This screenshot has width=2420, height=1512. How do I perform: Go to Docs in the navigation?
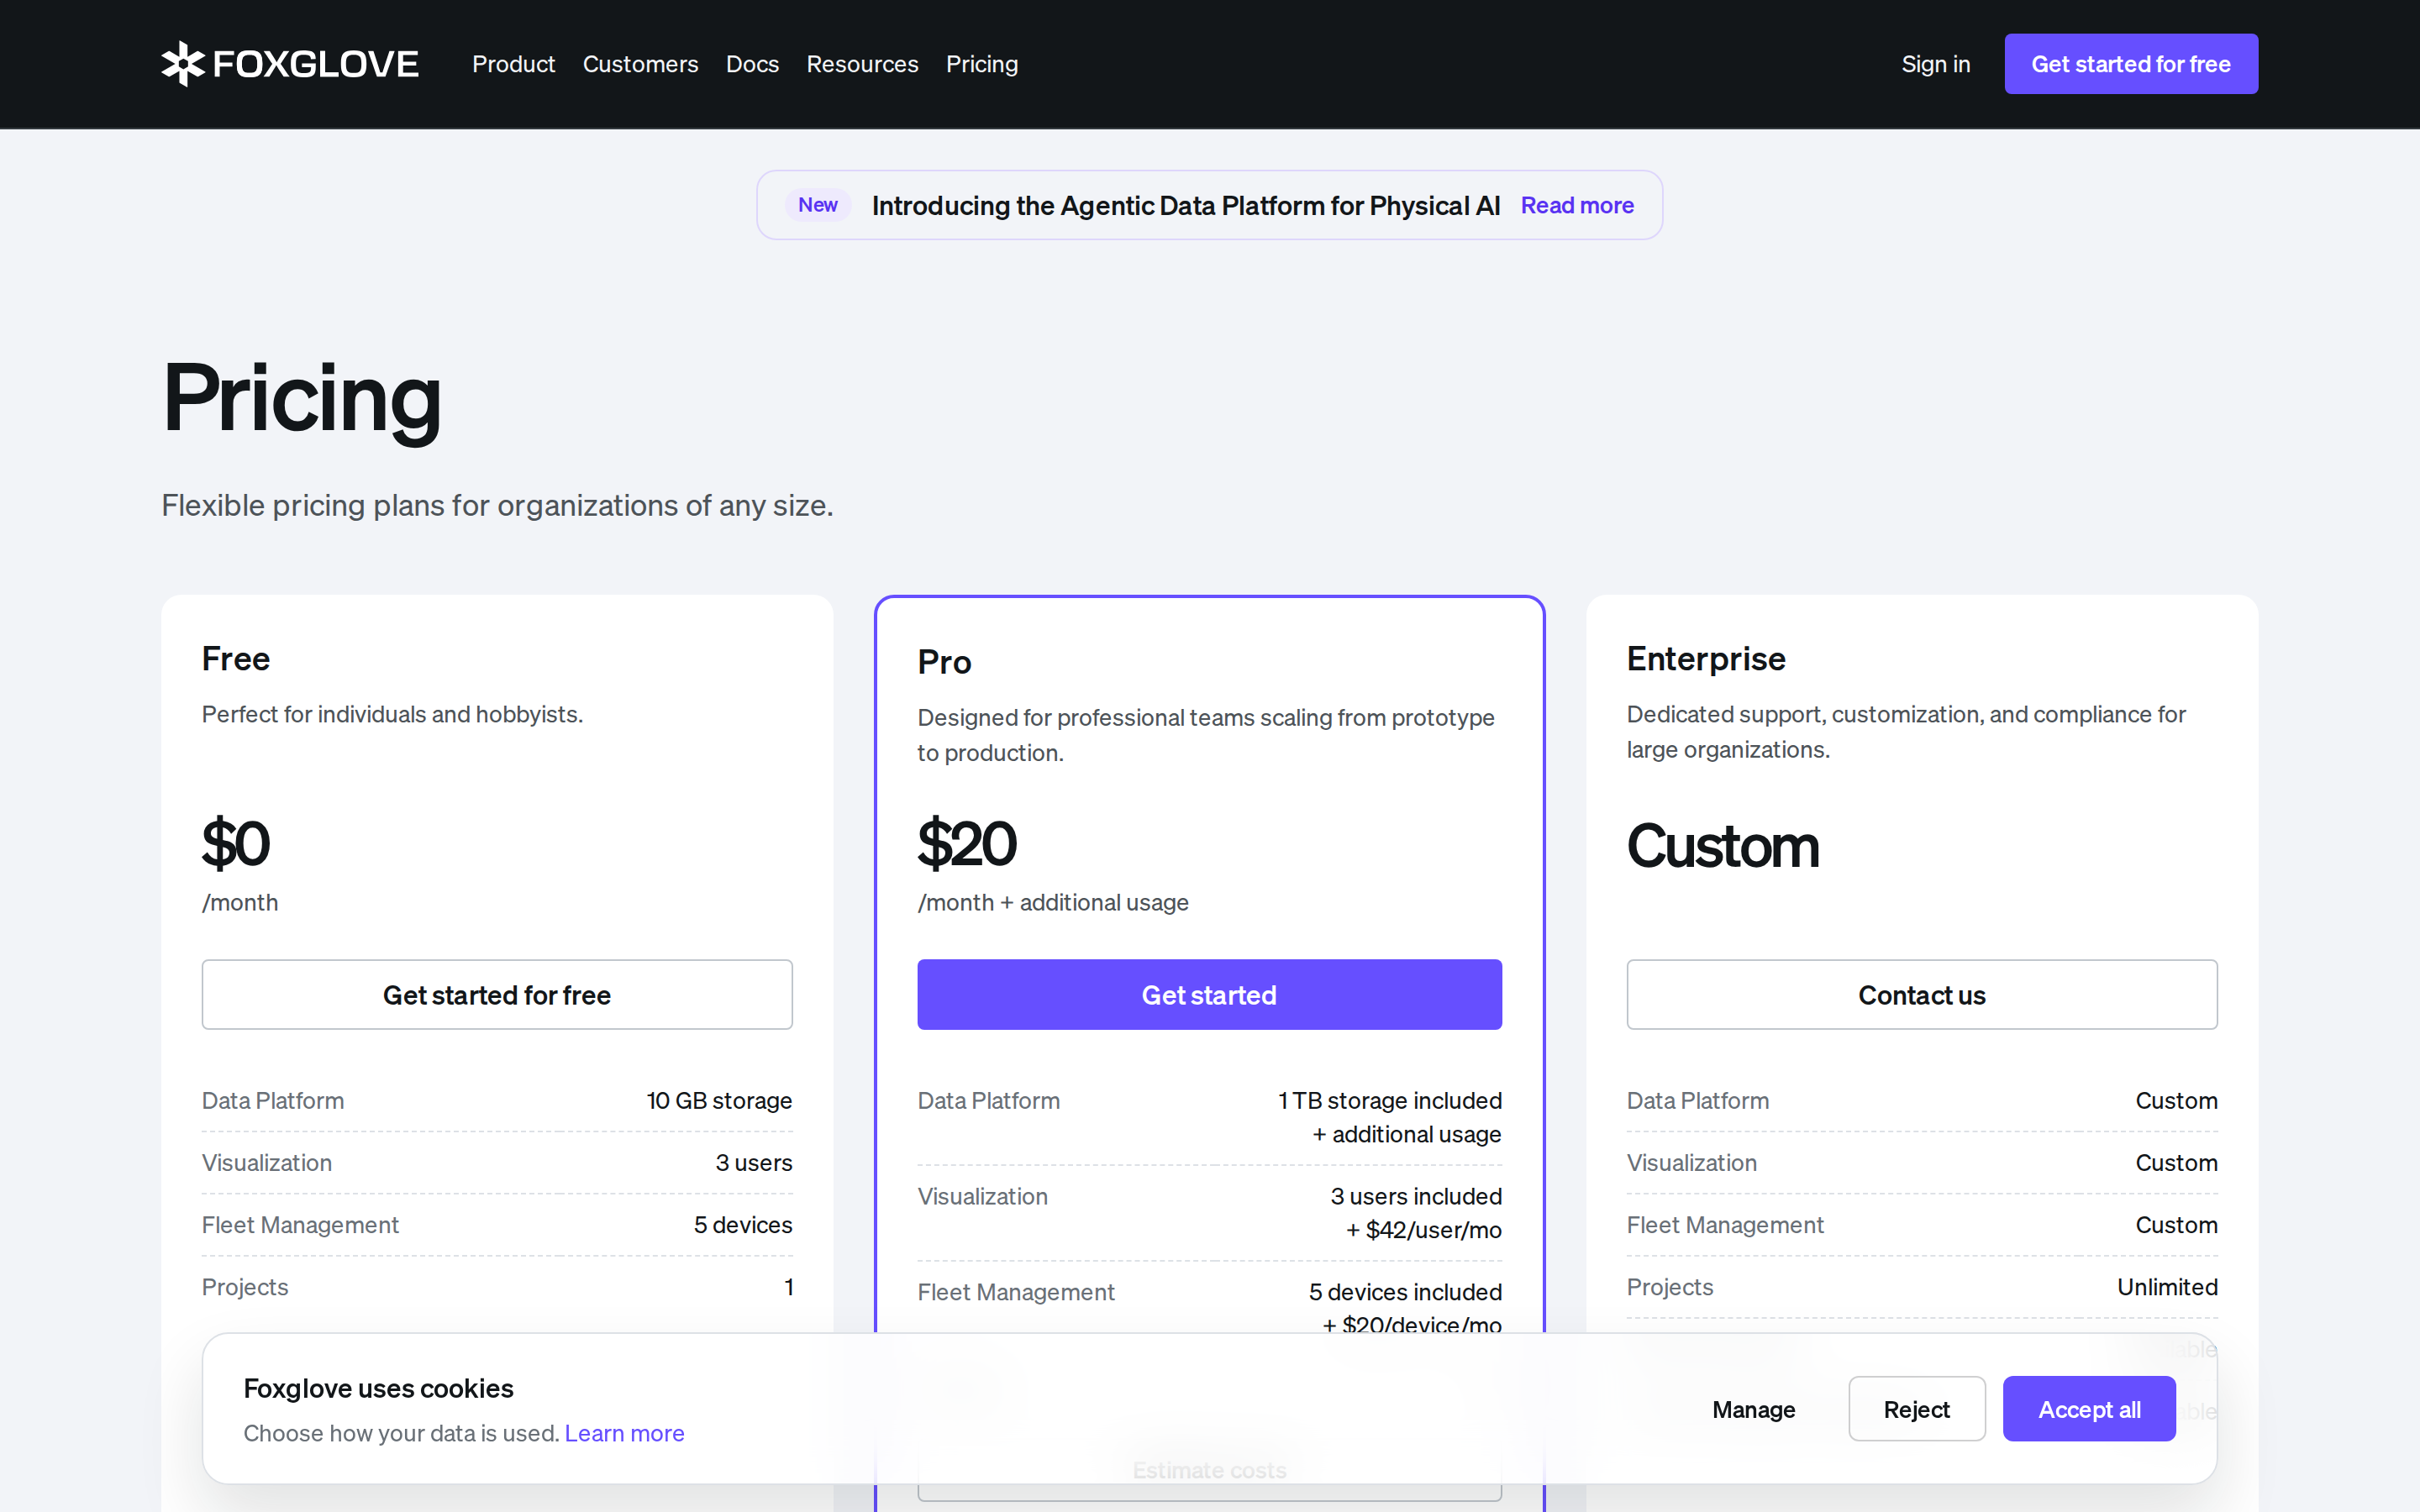(x=752, y=64)
